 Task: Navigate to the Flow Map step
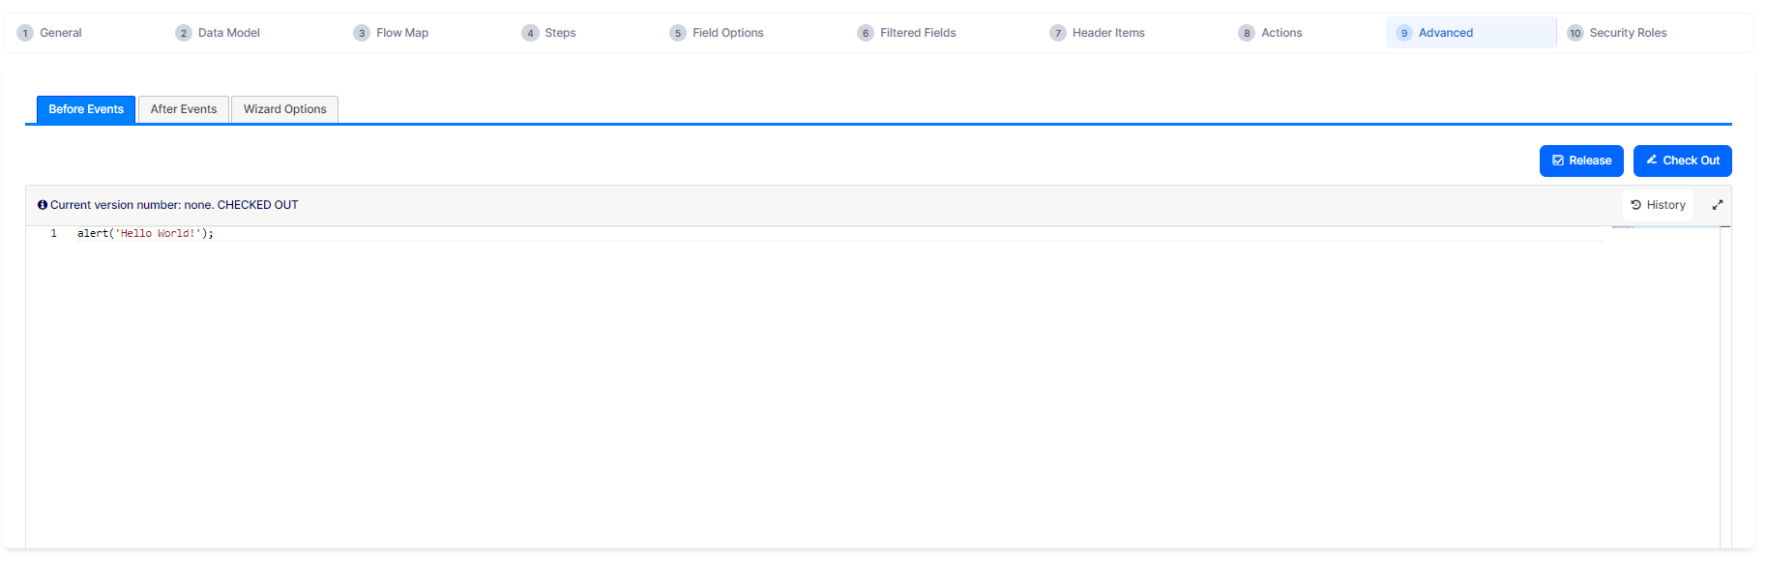[x=392, y=33]
